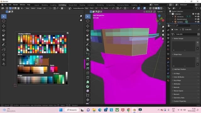Select the Grab sculpt tool in UV editor
This screenshot has width=201, height=113.
click(x=3, y=55)
